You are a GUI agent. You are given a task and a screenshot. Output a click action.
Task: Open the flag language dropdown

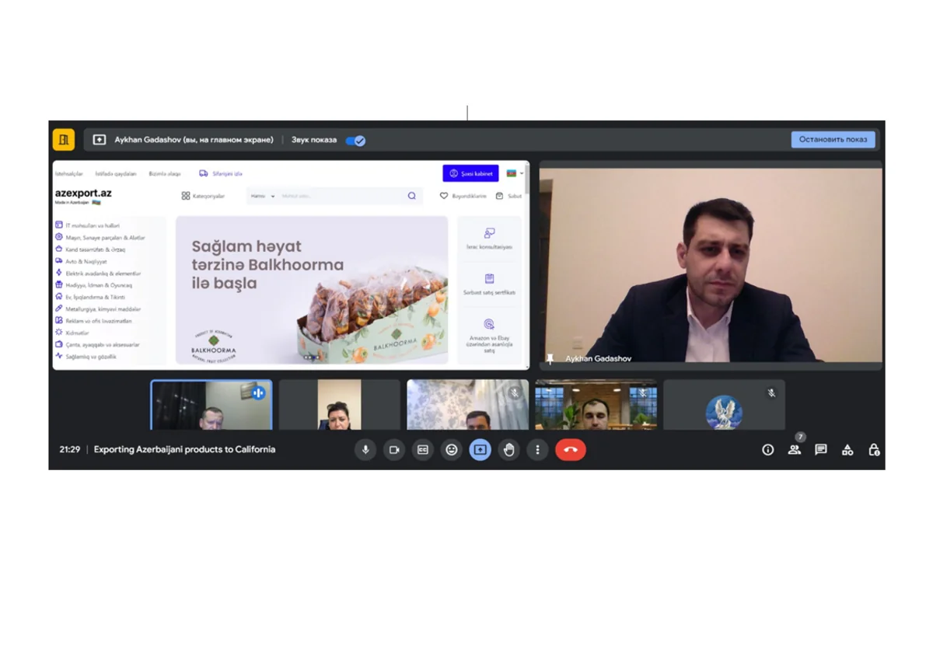[x=515, y=173]
